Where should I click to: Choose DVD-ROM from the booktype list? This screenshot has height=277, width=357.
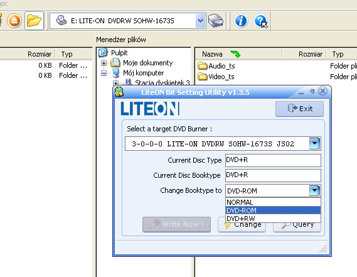(x=273, y=210)
